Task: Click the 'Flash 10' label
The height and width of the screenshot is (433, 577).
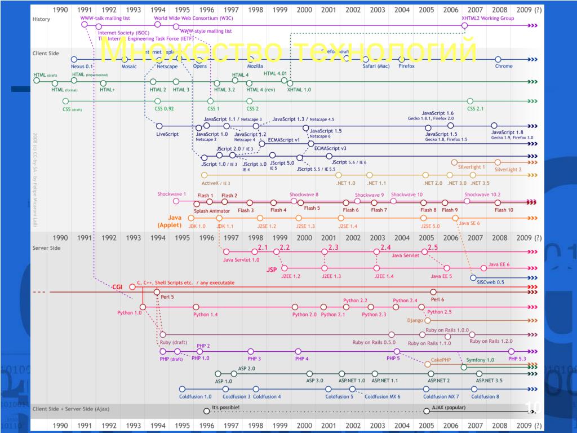Action: point(504,210)
